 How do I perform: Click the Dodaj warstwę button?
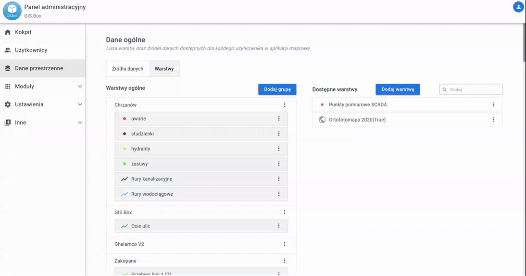point(398,89)
